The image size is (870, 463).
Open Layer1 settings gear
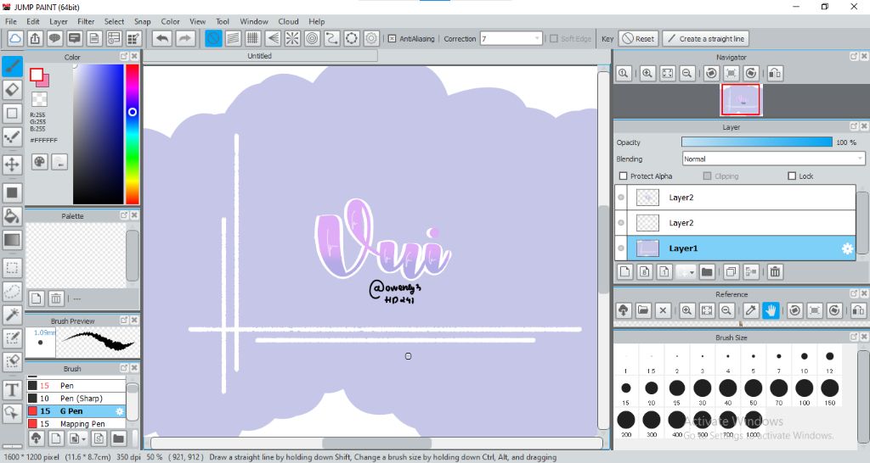[x=847, y=248]
